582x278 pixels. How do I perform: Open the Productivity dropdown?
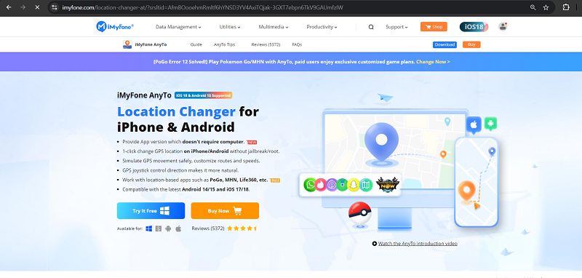tap(322, 27)
